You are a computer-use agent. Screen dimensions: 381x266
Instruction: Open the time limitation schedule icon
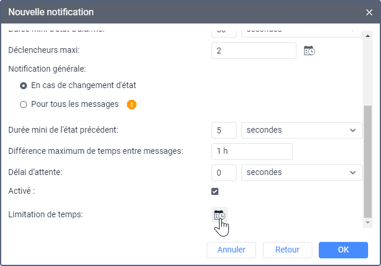click(220, 215)
